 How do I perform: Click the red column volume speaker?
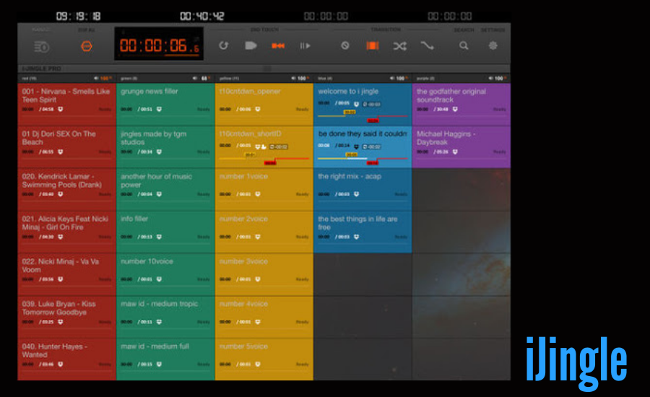tap(96, 78)
